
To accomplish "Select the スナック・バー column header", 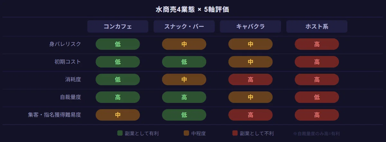I will click(184, 27).
